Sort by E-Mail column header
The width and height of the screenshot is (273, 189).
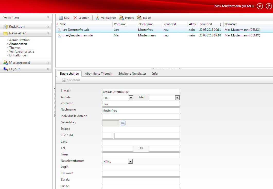(x=84, y=24)
